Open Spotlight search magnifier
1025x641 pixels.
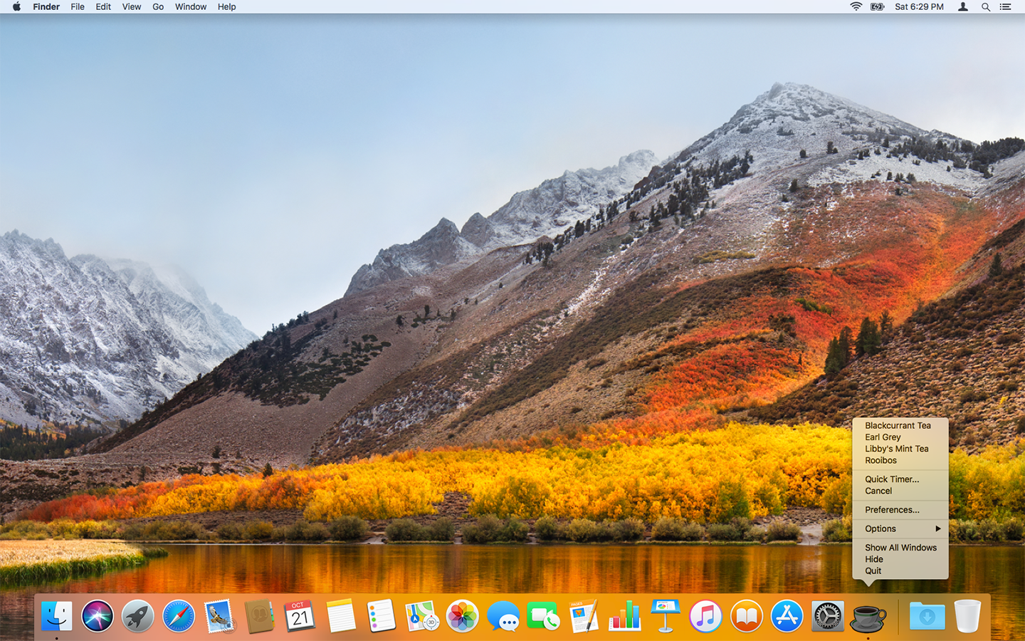(986, 7)
